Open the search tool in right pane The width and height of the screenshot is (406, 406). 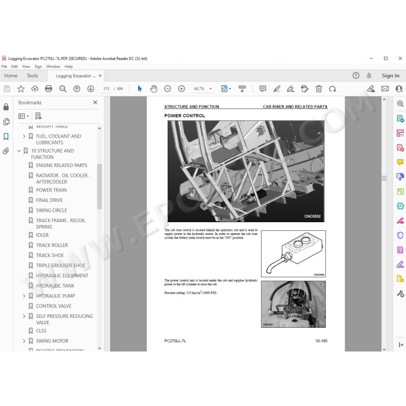tap(400, 104)
